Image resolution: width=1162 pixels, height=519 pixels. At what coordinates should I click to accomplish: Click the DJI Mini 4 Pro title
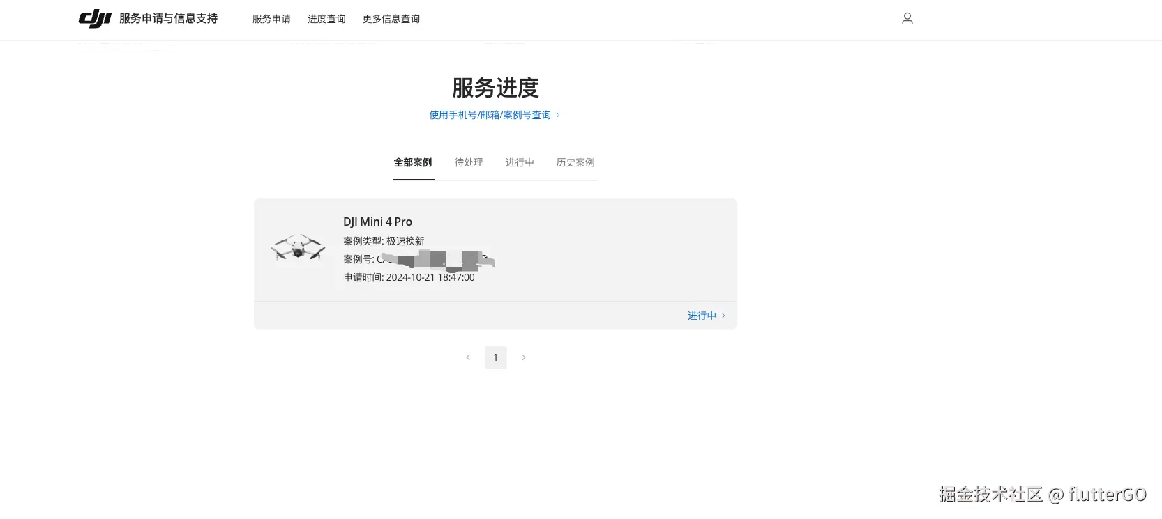pos(377,222)
